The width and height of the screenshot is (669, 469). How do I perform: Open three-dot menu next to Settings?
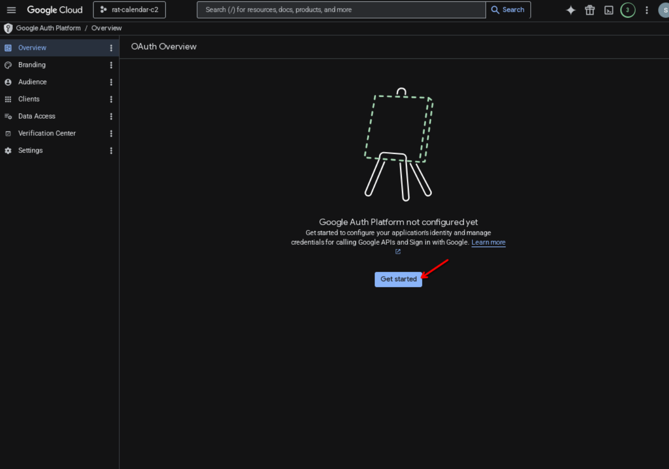click(x=111, y=151)
